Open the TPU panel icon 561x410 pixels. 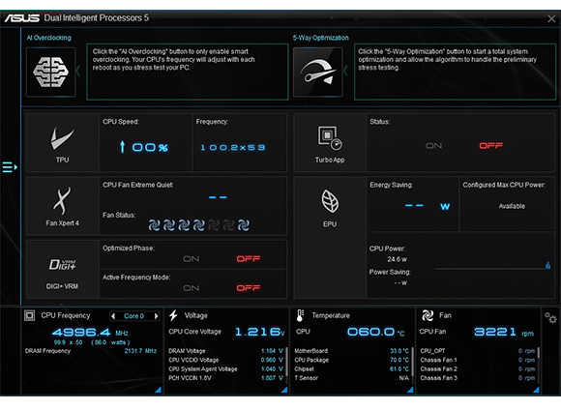coord(62,138)
